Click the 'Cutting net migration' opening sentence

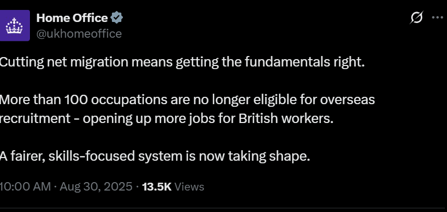[181, 62]
